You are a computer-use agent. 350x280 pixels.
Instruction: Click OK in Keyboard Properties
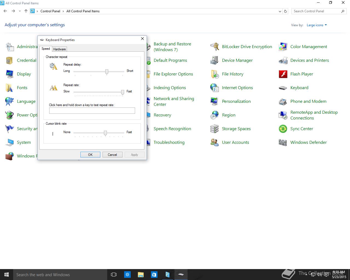(x=90, y=155)
